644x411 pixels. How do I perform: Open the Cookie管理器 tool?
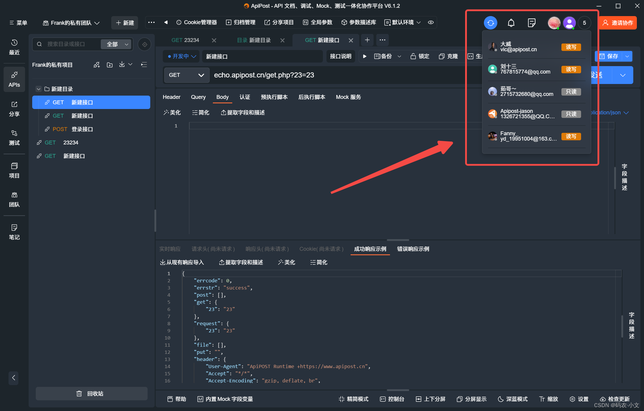[197, 23]
